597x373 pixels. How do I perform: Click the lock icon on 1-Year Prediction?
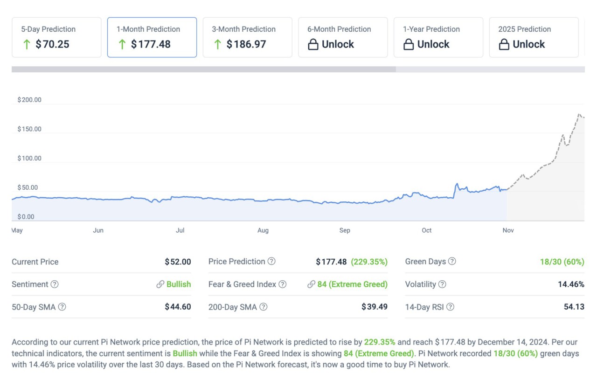[409, 44]
